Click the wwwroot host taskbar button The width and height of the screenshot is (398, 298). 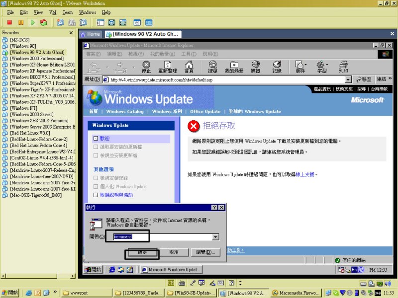click(x=86, y=293)
